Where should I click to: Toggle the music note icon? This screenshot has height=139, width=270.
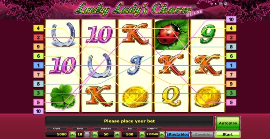212,4
